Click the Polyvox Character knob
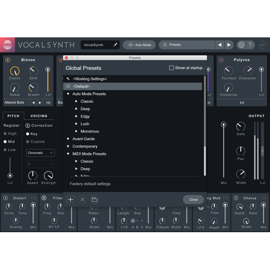The height and width of the screenshot is (270, 270). [247, 71]
